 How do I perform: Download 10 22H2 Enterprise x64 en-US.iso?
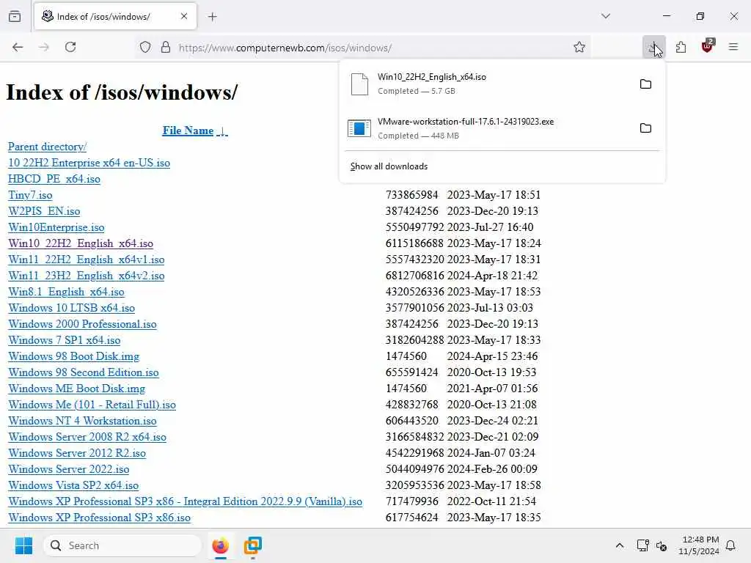89,163
